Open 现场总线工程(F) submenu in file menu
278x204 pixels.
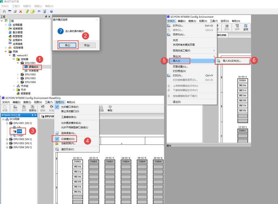pos(192,51)
